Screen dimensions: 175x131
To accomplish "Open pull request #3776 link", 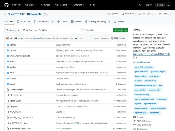I will pyautogui.click(x=75, y=123).
